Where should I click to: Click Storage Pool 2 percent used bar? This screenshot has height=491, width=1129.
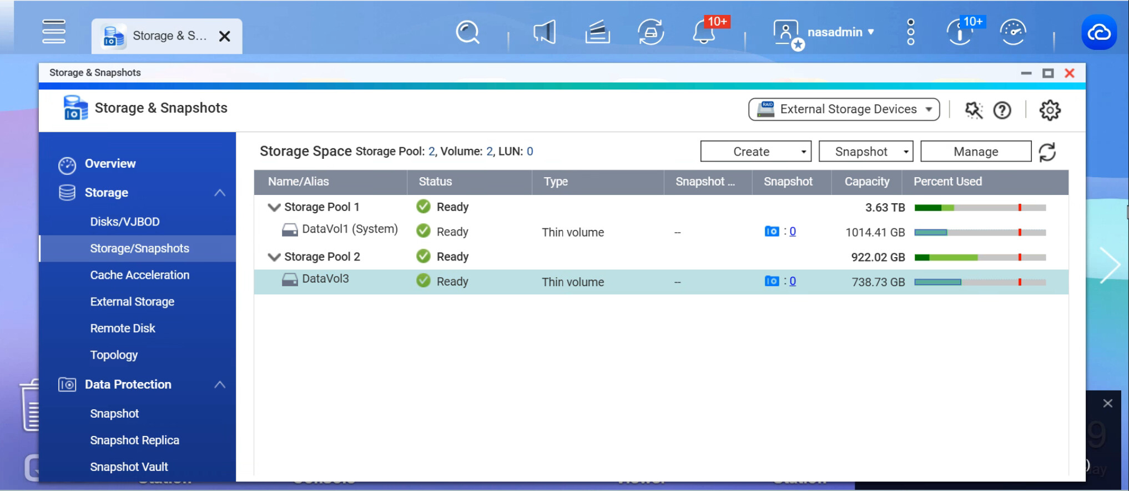coord(980,257)
